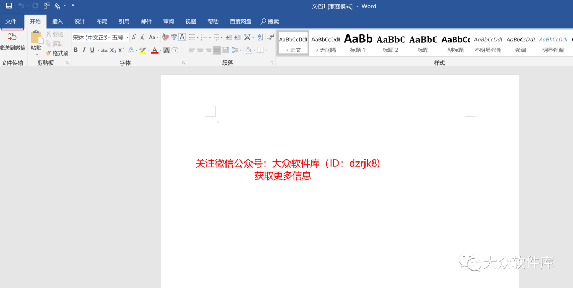Apply the 无间隔 style
The width and height of the screenshot is (573, 288).
click(326, 43)
